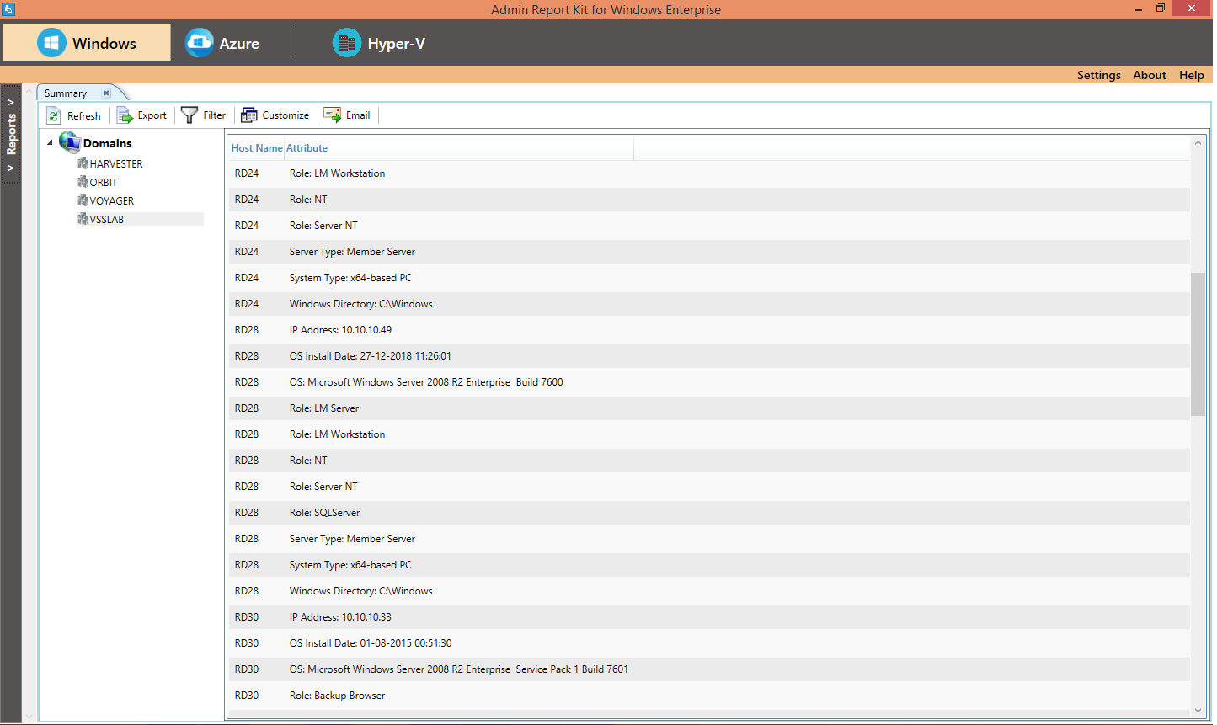Image resolution: width=1217 pixels, height=725 pixels.
Task: Click the Azure cloud icon
Action: point(200,43)
